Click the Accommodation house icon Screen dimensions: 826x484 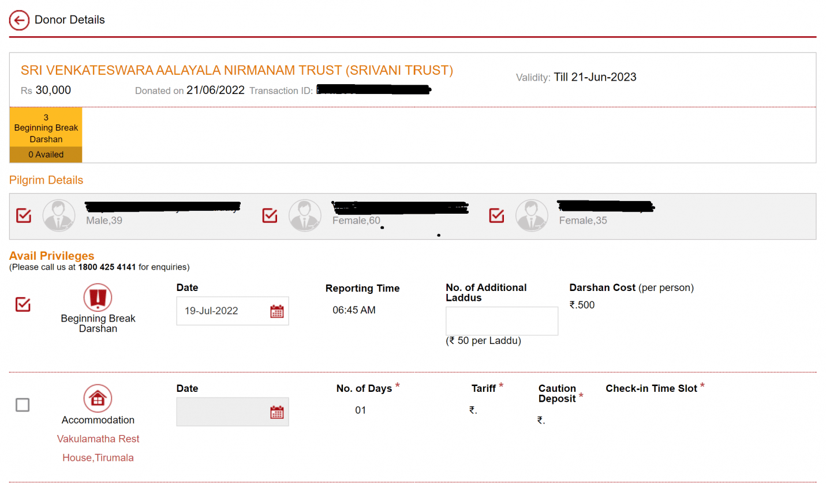click(x=98, y=399)
